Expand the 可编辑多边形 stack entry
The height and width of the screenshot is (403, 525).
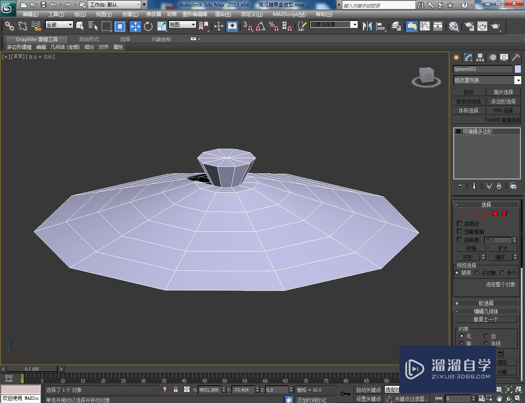(458, 131)
